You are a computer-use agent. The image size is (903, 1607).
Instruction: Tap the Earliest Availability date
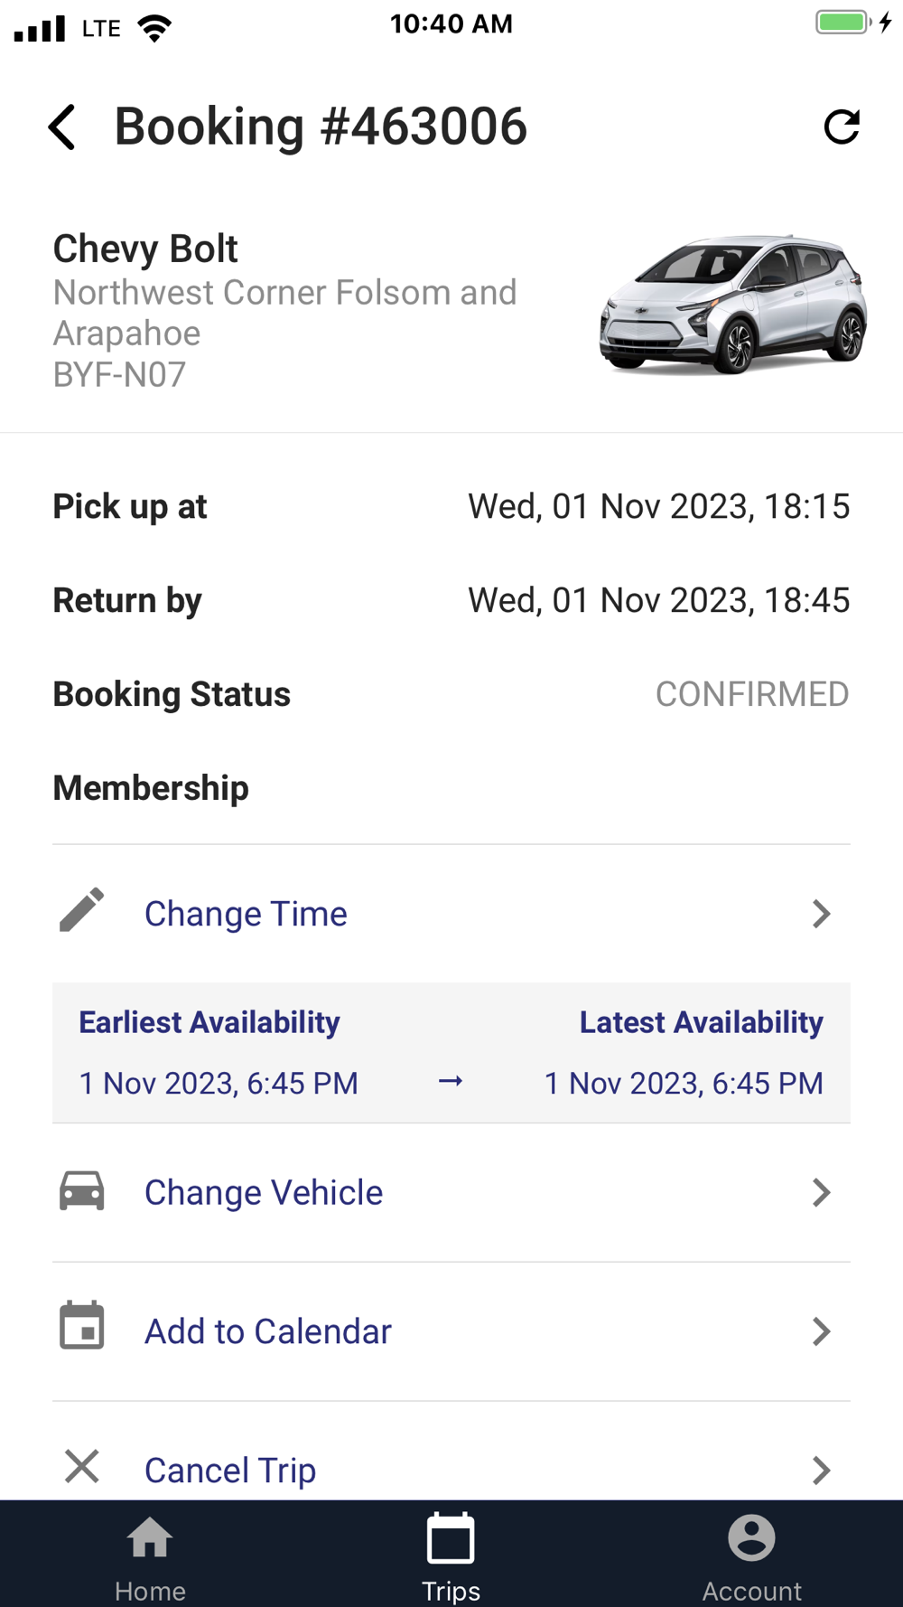click(219, 1083)
